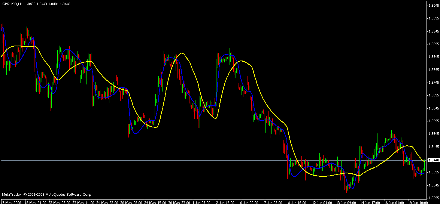The width and height of the screenshot is (440, 204).
Task: Click the MetaTrader copyright text
Action: click(x=47, y=194)
